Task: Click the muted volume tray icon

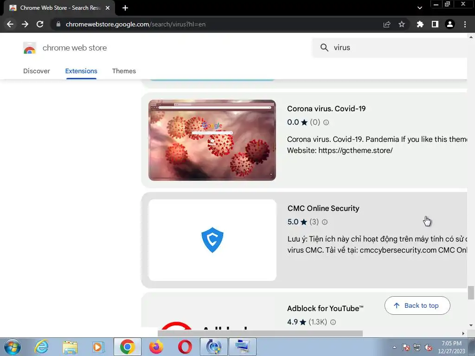Action: pyautogui.click(x=428, y=347)
